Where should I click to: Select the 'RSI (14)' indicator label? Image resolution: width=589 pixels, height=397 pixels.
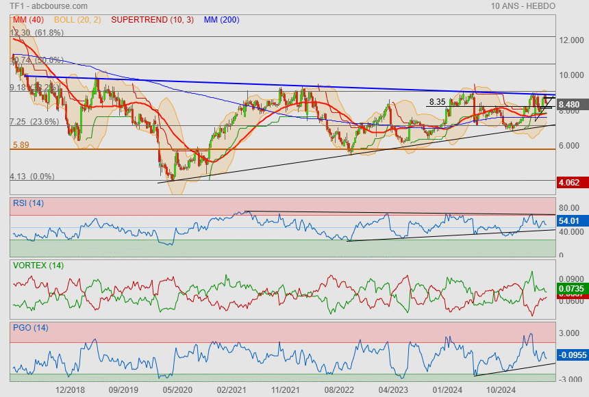pyautogui.click(x=28, y=203)
